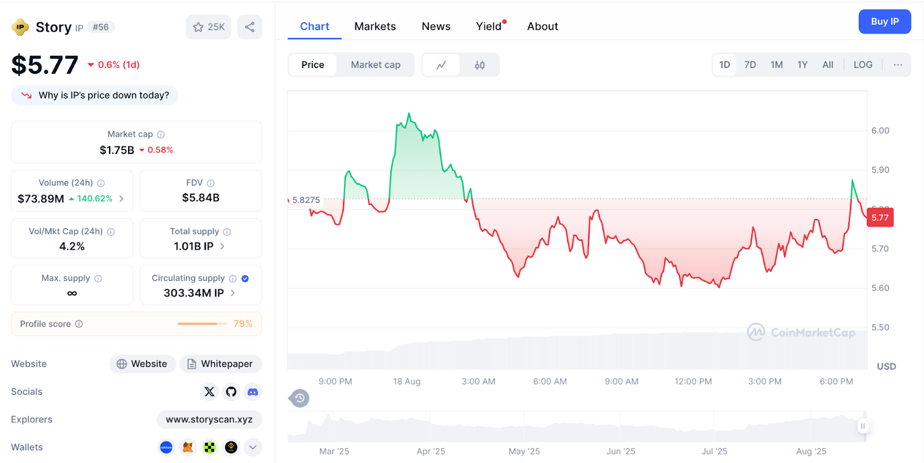Open the Story Website link

(x=143, y=364)
